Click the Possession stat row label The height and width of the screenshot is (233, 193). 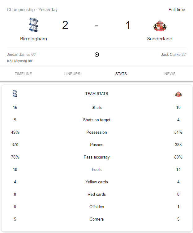(96, 132)
